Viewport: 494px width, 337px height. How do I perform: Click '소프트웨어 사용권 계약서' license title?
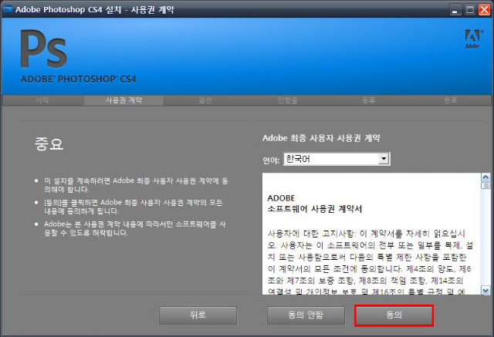tap(315, 209)
